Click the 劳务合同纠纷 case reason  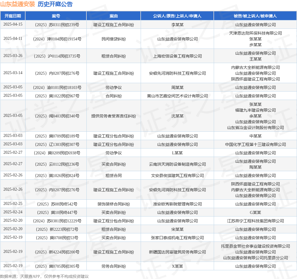pyautogui.click(x=114, y=266)
